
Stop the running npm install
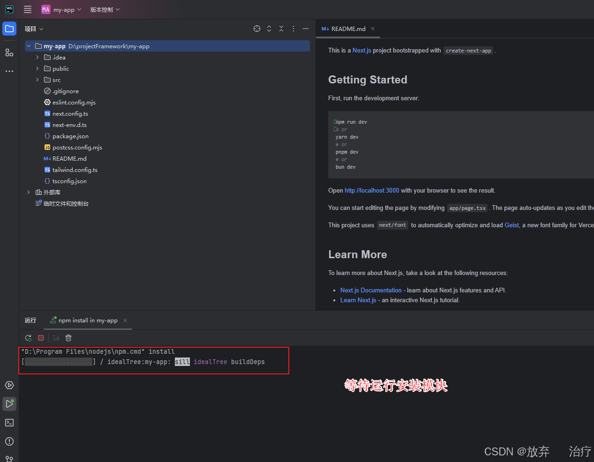(x=41, y=338)
